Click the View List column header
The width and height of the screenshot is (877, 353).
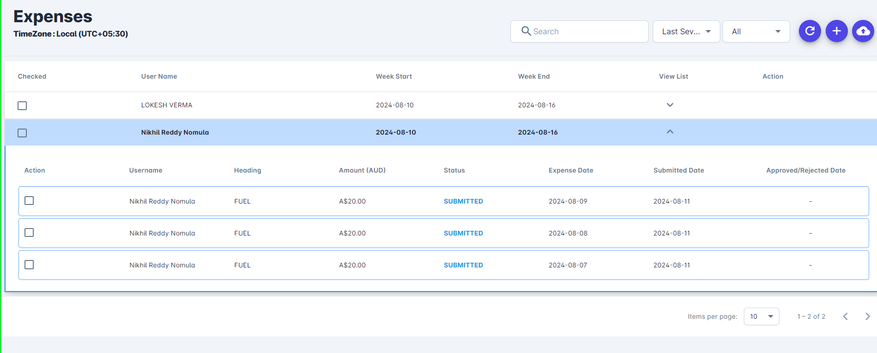[x=673, y=76]
